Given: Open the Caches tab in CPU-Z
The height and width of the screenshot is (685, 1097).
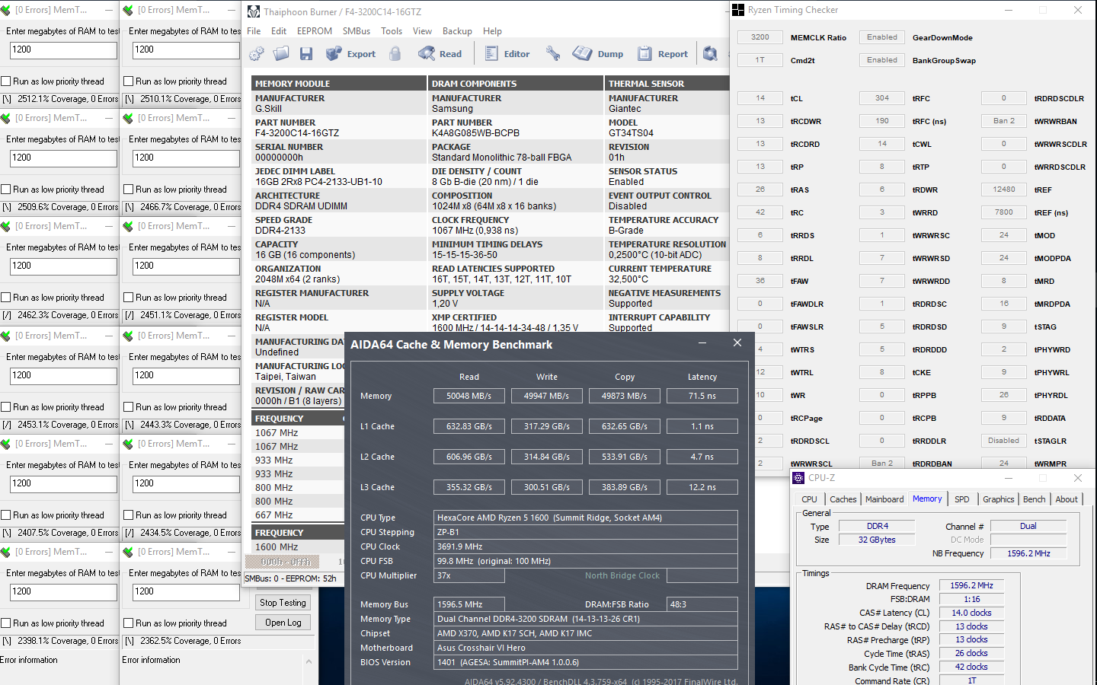Looking at the screenshot, I should [x=843, y=499].
